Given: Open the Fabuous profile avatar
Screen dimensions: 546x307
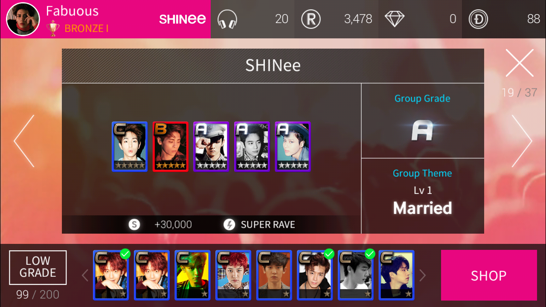Looking at the screenshot, I should pos(23,19).
